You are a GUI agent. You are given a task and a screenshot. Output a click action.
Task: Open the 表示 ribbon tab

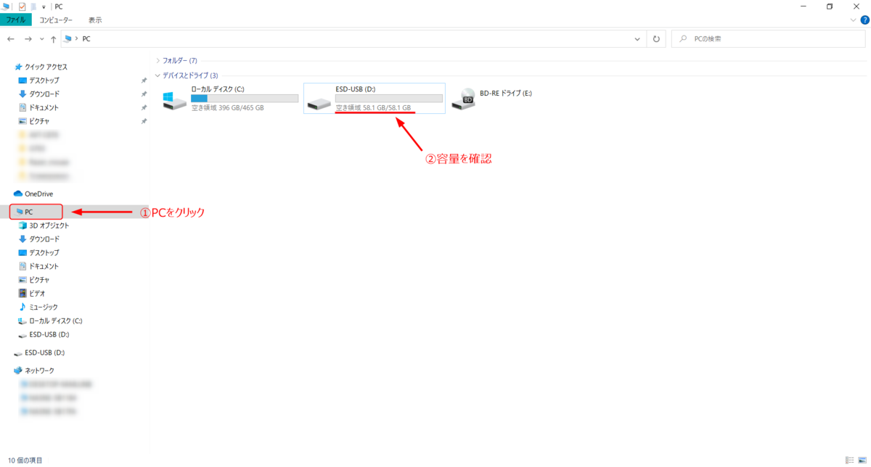[x=95, y=20]
